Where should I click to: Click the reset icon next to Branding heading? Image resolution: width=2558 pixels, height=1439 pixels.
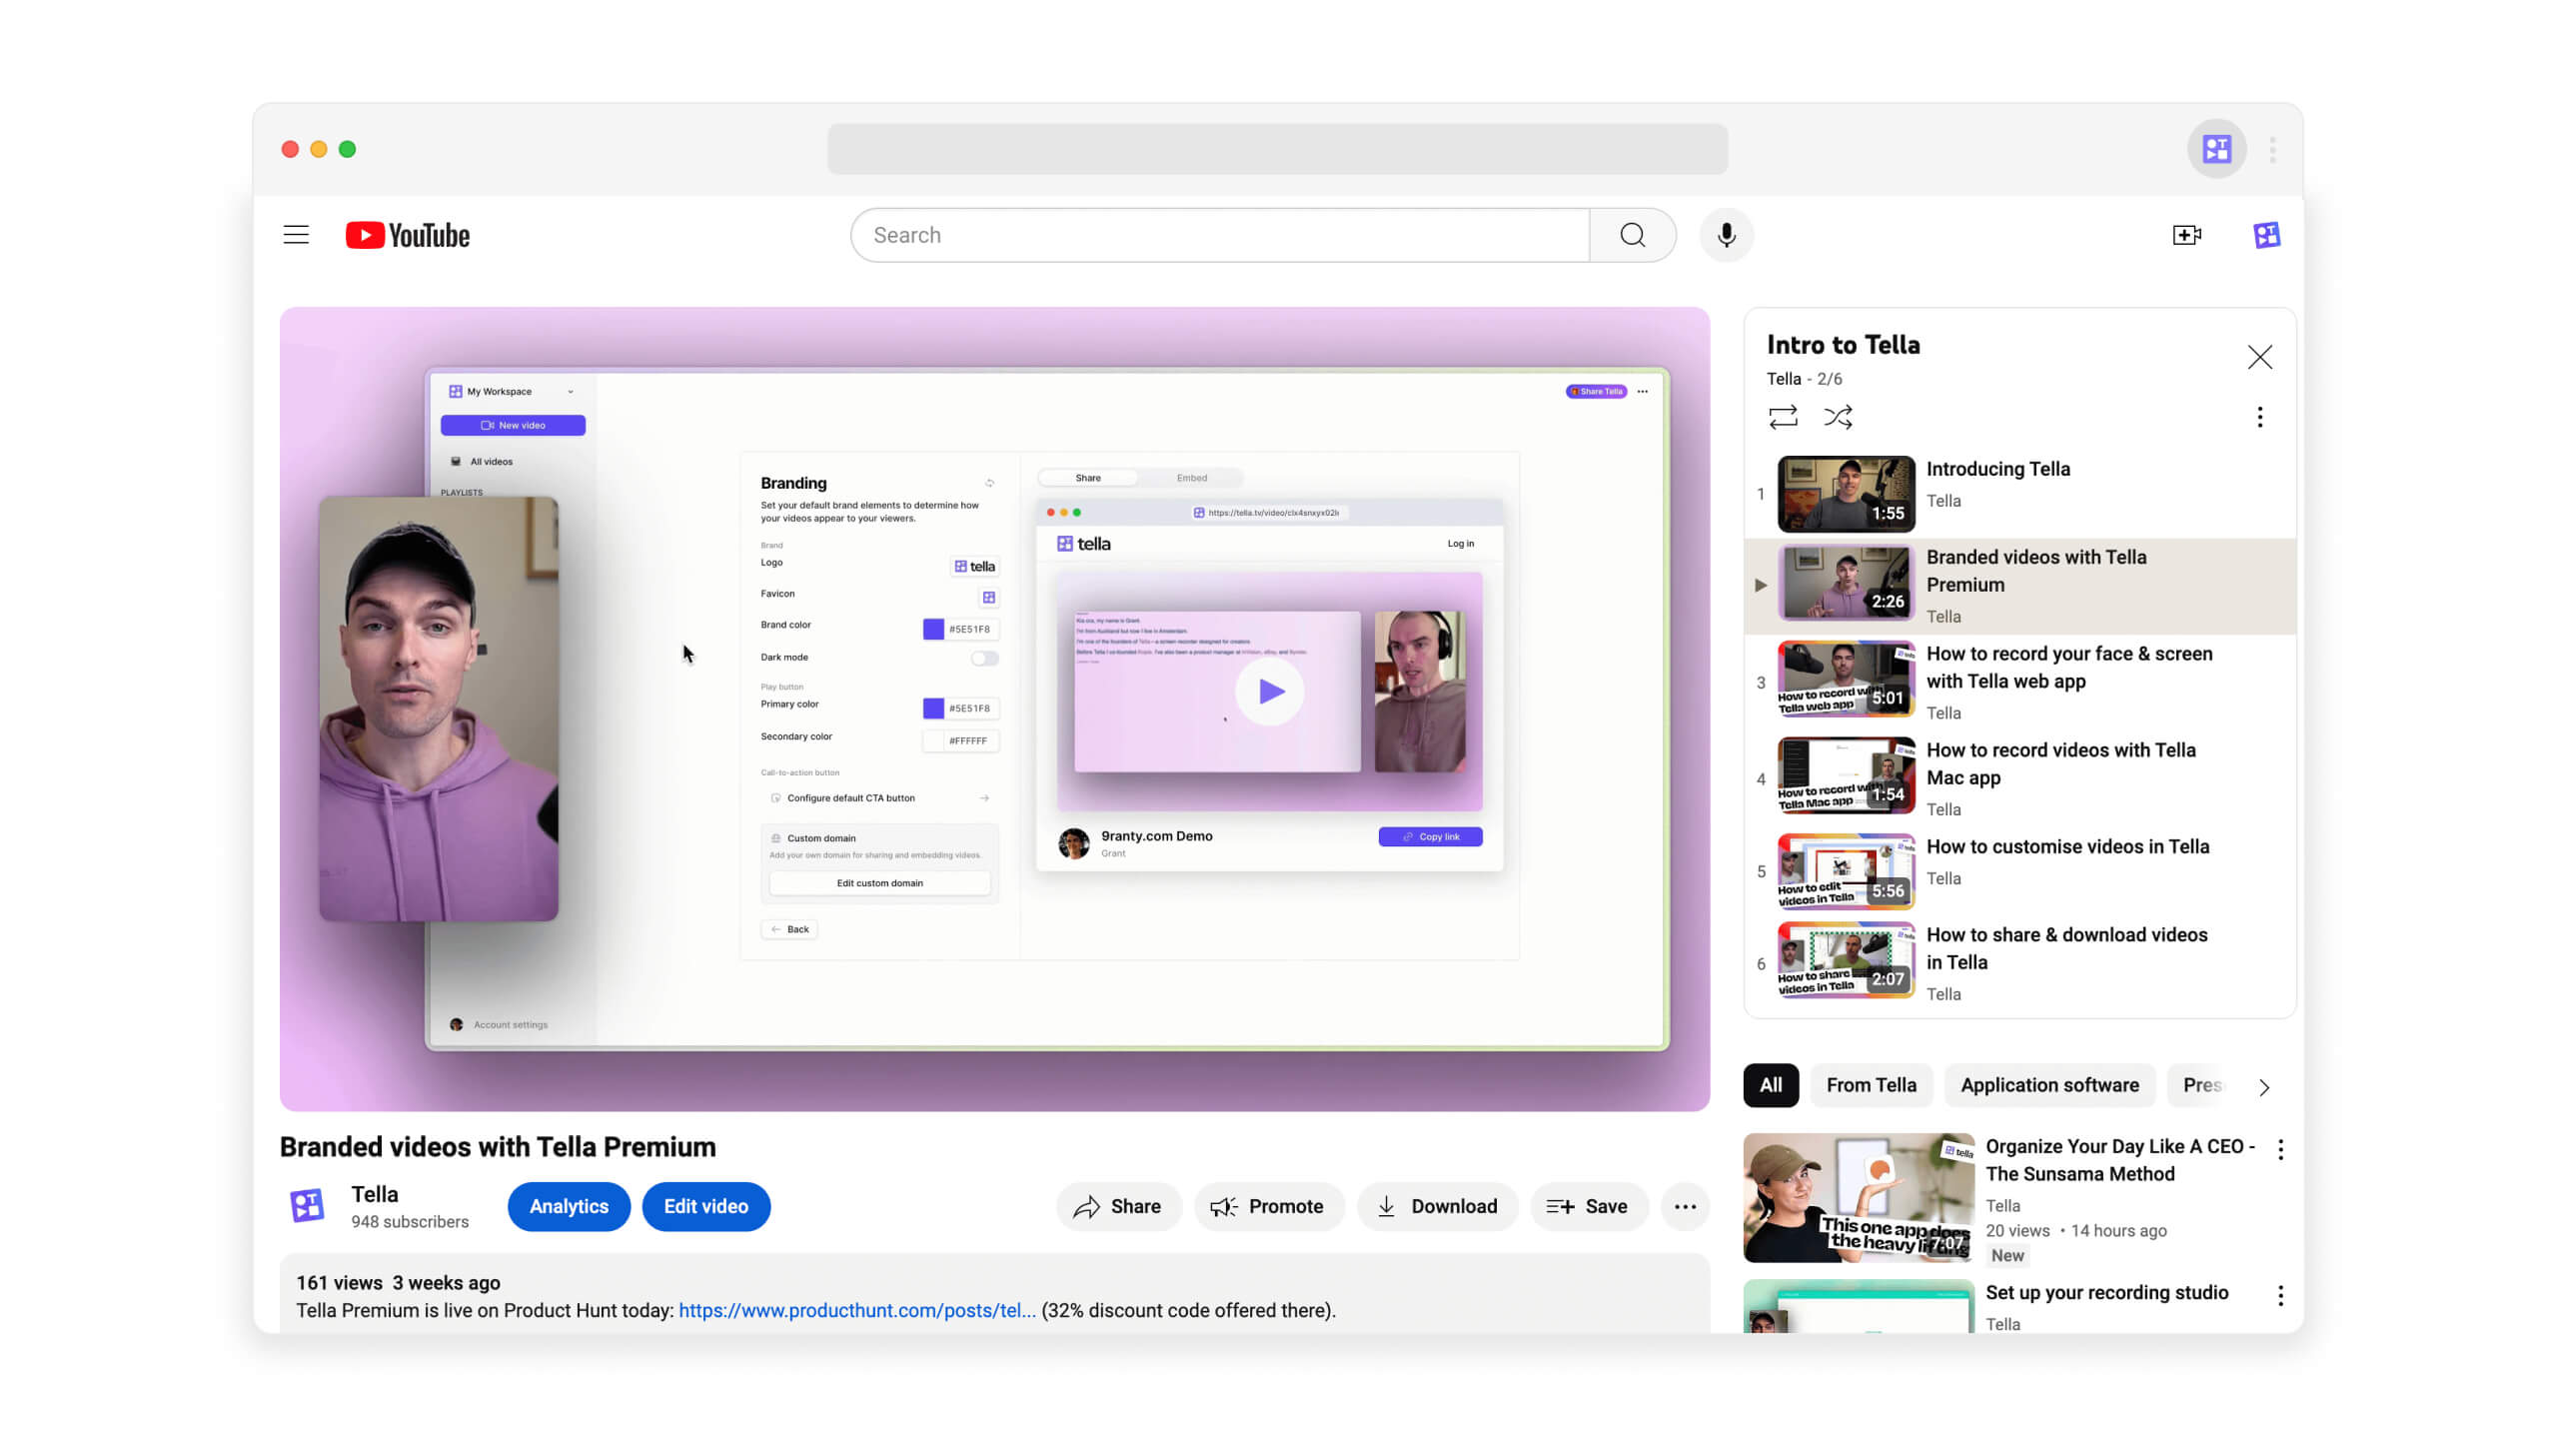[989, 483]
